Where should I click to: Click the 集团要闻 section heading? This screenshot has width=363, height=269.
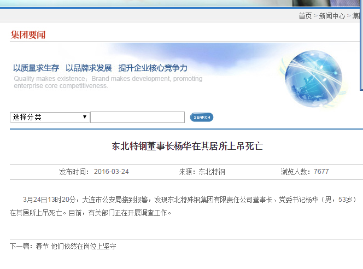coord(28,35)
